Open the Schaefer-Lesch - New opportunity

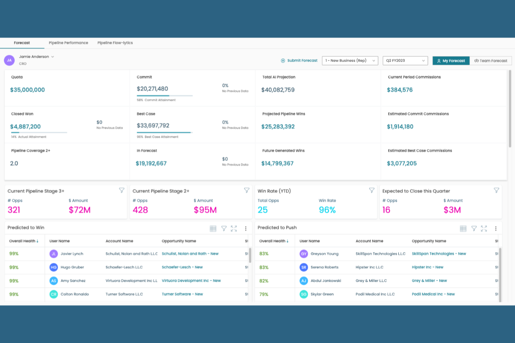click(182, 267)
